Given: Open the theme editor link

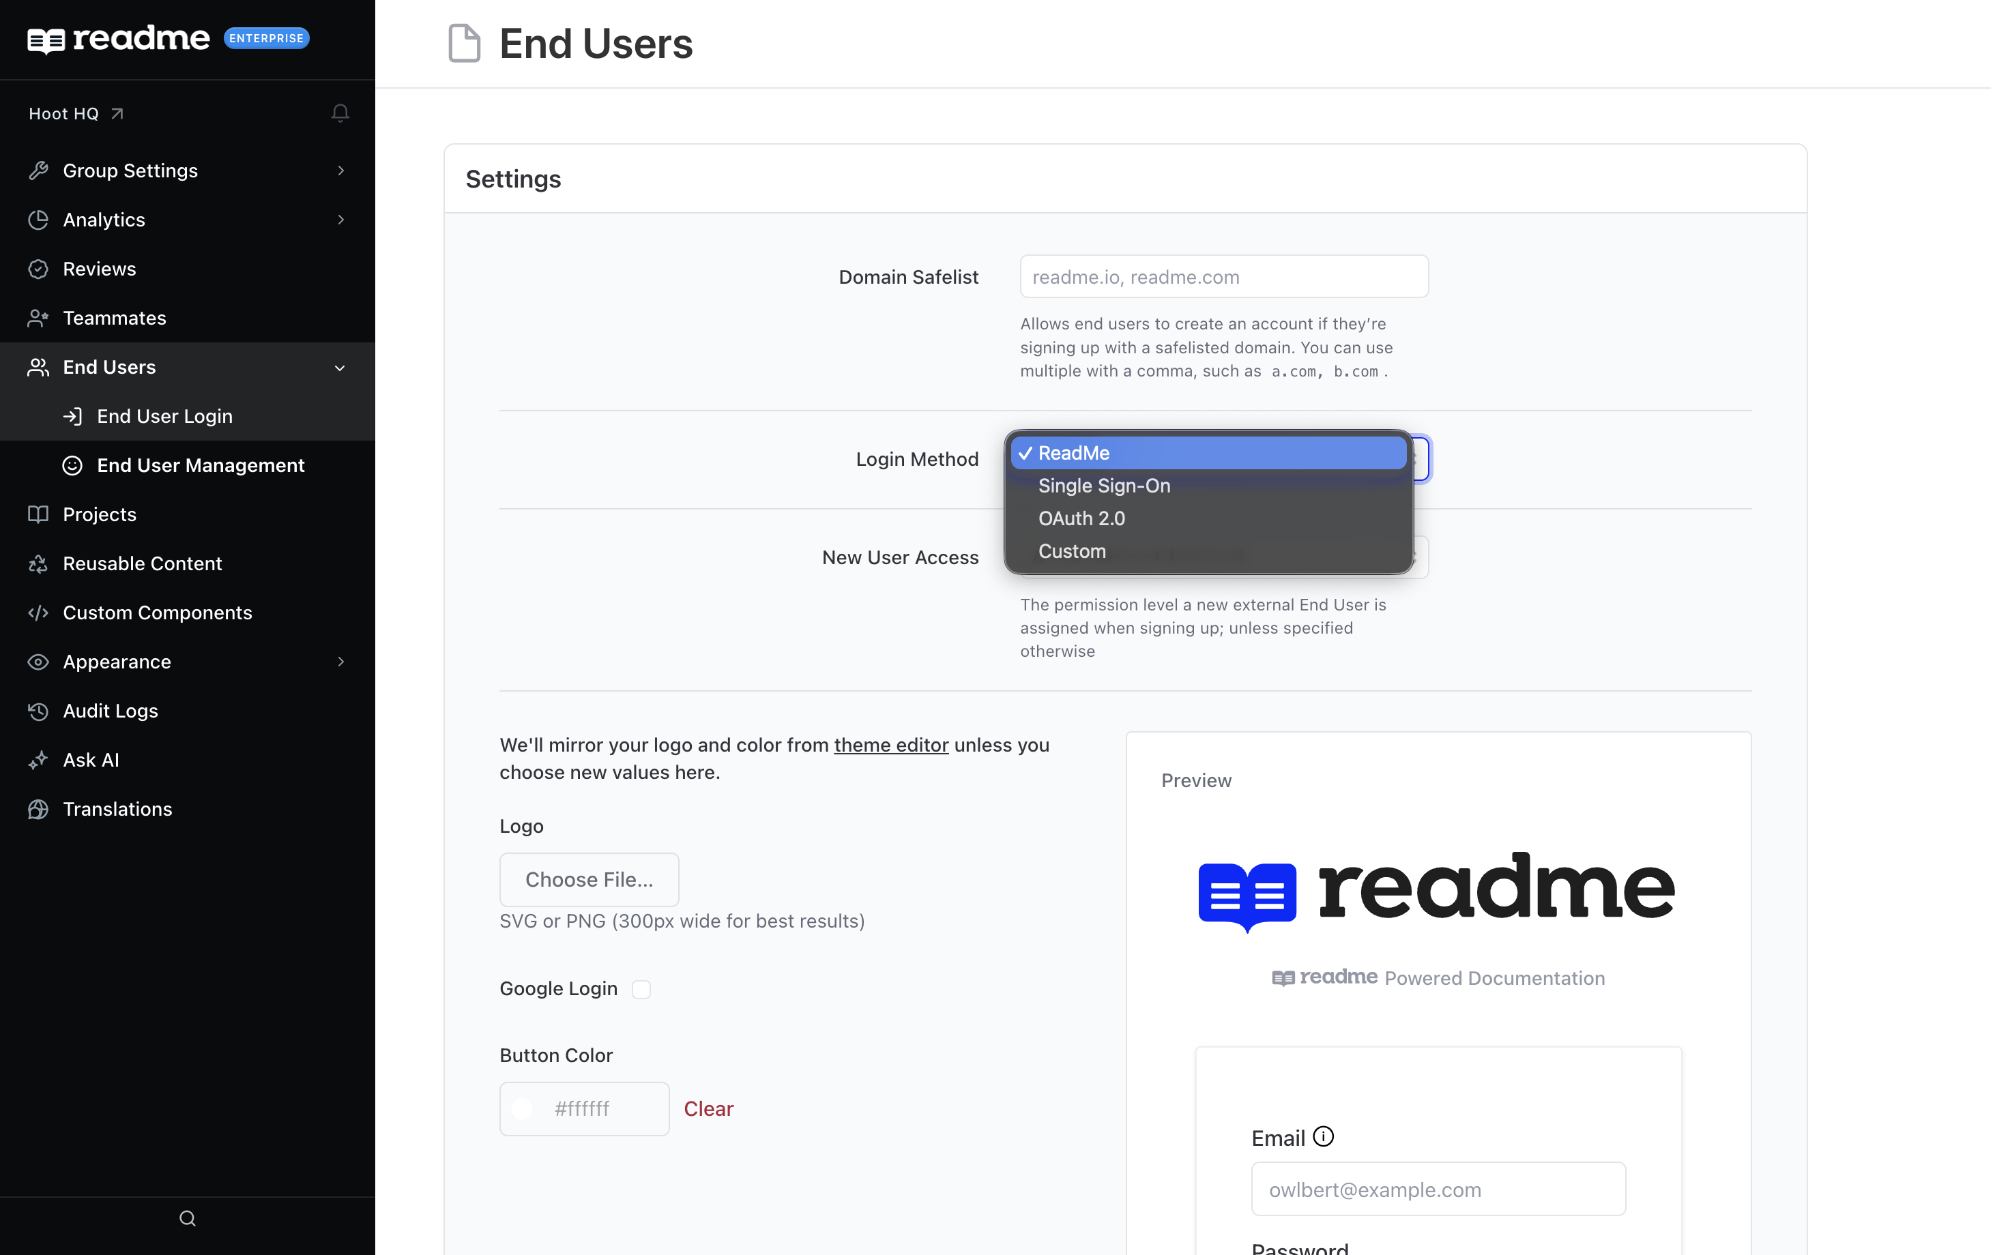Looking at the screenshot, I should point(890,745).
